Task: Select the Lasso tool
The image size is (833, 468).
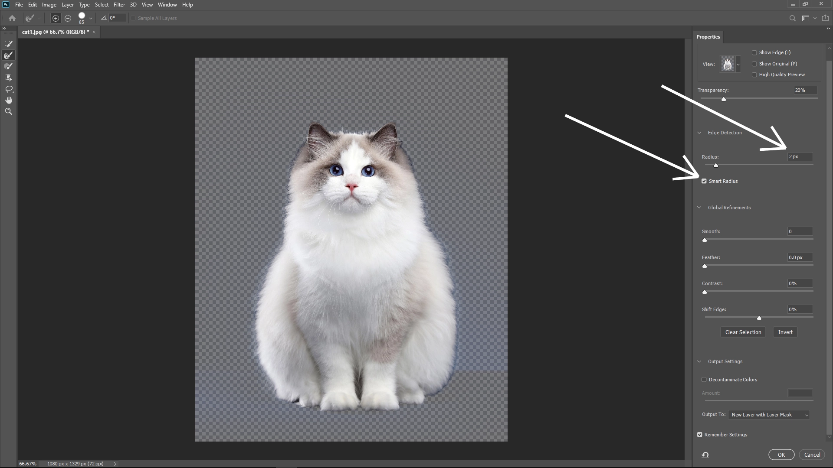Action: click(x=9, y=89)
